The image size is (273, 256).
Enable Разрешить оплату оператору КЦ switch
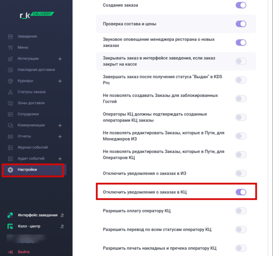[241, 211]
